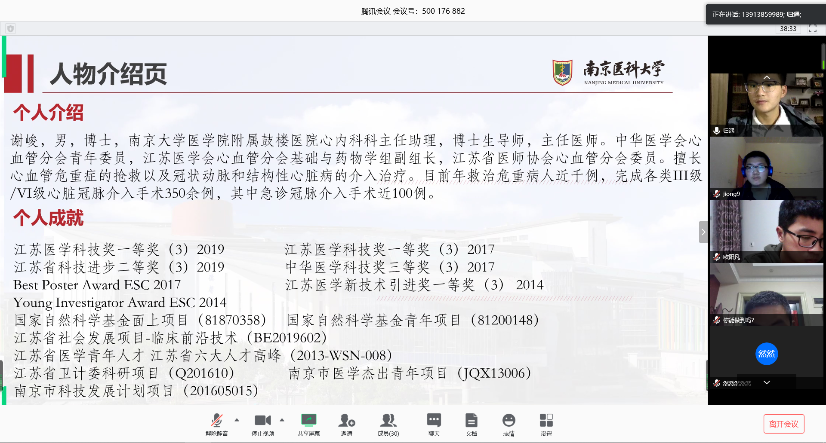The image size is (826, 443).
Task: Open the 表情 emoji reactions
Action: tap(509, 424)
